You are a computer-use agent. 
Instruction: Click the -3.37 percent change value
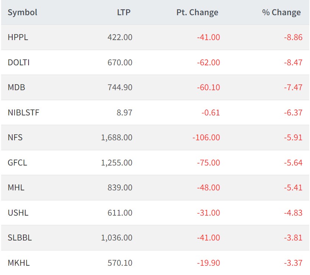(292, 263)
